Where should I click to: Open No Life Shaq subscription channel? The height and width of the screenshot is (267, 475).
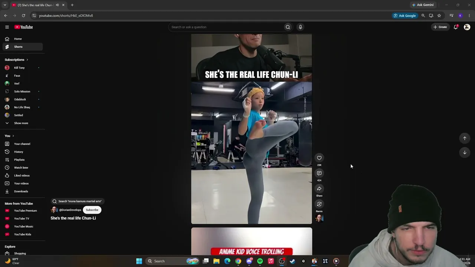pos(23,107)
